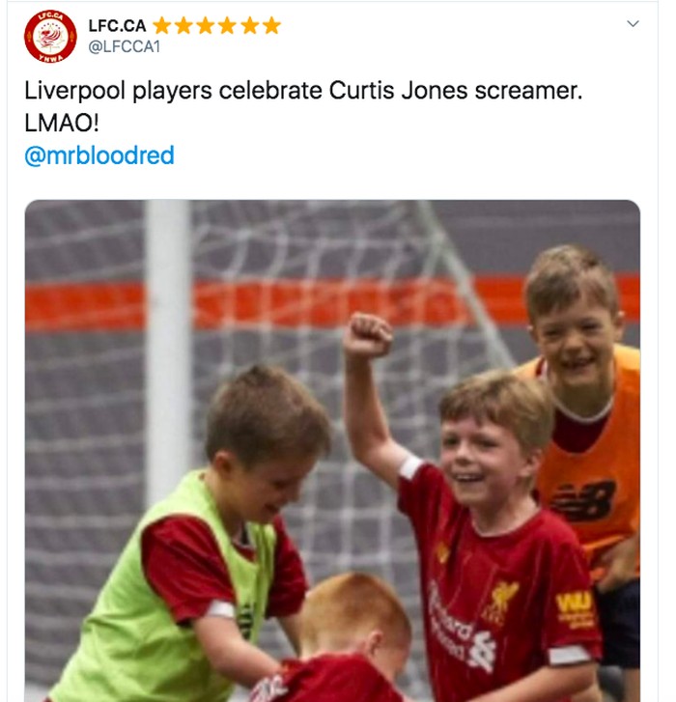Click the first gold star emoji
The width and height of the screenshot is (676, 702).
click(x=161, y=25)
